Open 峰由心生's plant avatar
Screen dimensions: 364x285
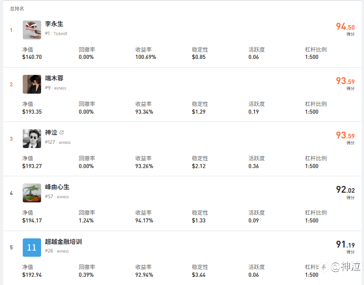pyautogui.click(x=32, y=193)
